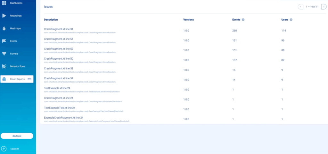Open the devtools project selector
Image resolution: width=328 pixels, height=154 pixels.
click(17, 136)
